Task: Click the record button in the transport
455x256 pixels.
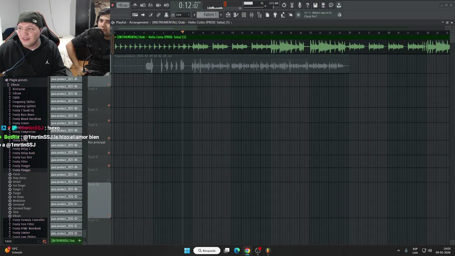Action: 113,5
